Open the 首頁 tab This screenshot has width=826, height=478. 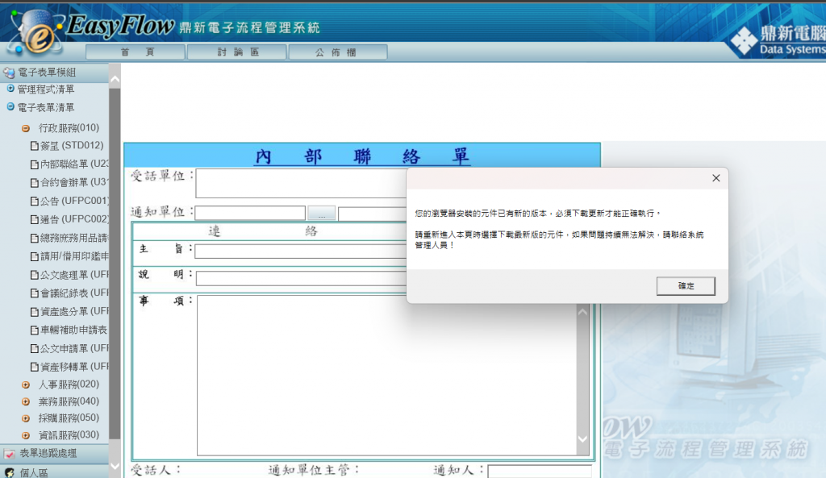click(136, 52)
